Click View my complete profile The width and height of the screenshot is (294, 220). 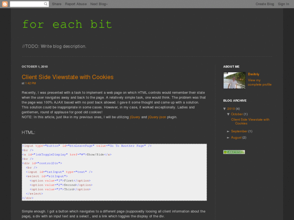coord(260,82)
